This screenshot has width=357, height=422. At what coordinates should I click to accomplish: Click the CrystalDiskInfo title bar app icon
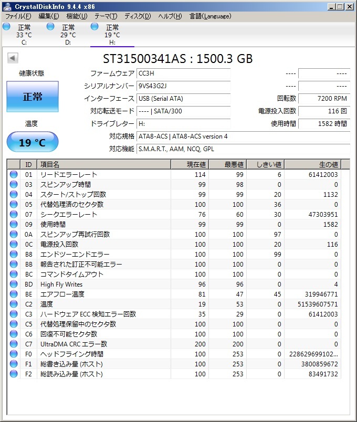point(7,6)
